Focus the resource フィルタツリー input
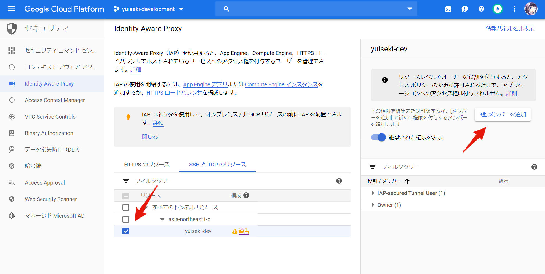This screenshot has width=545, height=274. click(232, 181)
